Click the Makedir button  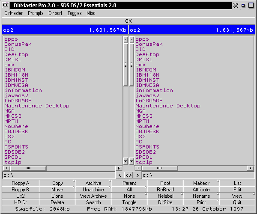pos(201,183)
